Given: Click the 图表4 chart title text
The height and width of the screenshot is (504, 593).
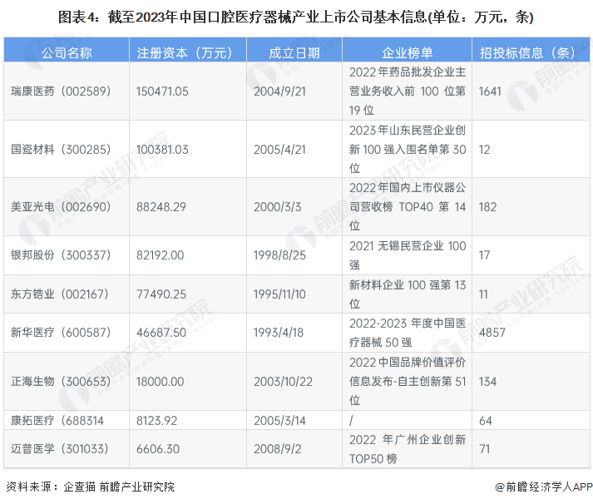Looking at the screenshot, I should [x=296, y=17].
